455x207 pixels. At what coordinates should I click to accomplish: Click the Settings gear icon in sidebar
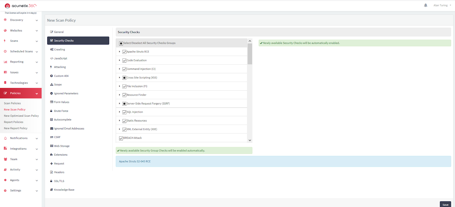[5, 191]
